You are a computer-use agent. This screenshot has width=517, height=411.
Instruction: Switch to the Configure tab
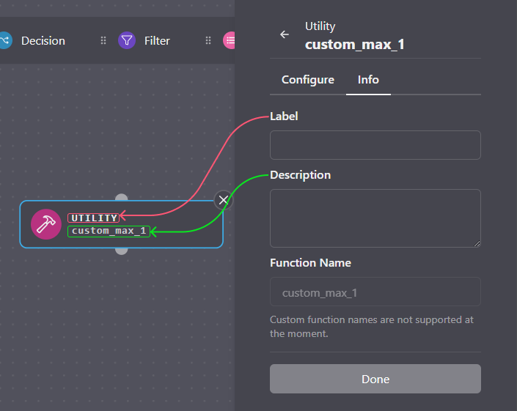[307, 80]
